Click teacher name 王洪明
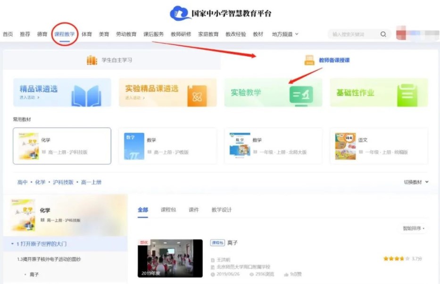Viewport: 440px width, 284px height. [x=224, y=260]
